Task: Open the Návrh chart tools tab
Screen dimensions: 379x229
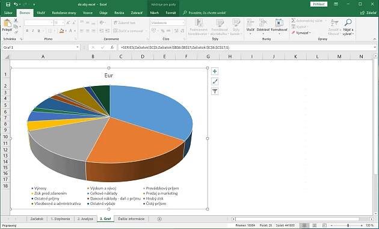Action: pos(155,13)
